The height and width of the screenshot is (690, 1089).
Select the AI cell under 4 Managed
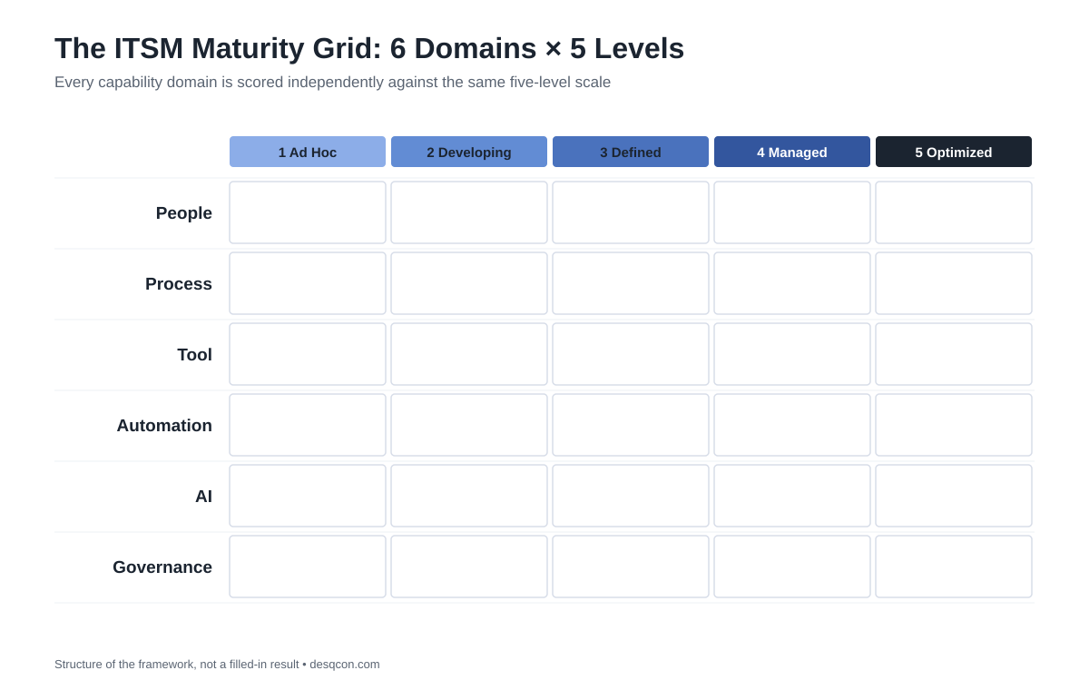[x=792, y=496]
